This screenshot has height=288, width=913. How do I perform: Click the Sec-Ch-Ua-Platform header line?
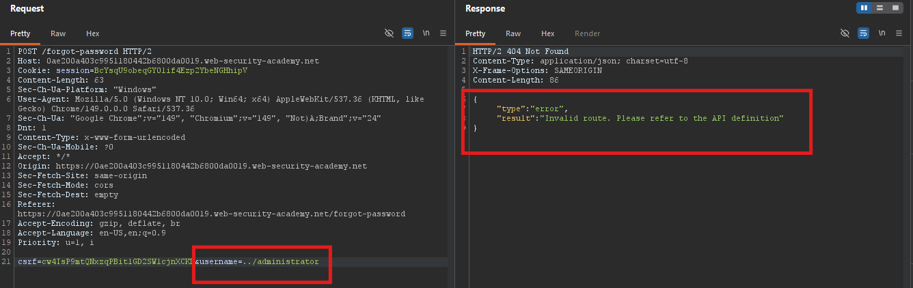click(x=87, y=89)
